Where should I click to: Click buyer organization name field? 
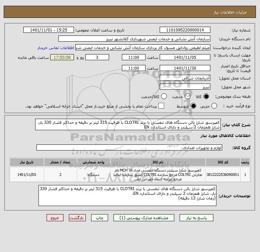coord(134,39)
